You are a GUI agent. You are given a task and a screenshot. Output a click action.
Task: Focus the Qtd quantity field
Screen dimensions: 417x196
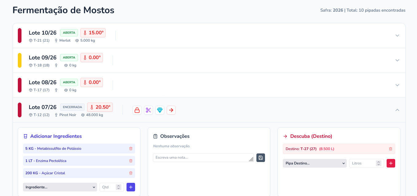[108, 187]
